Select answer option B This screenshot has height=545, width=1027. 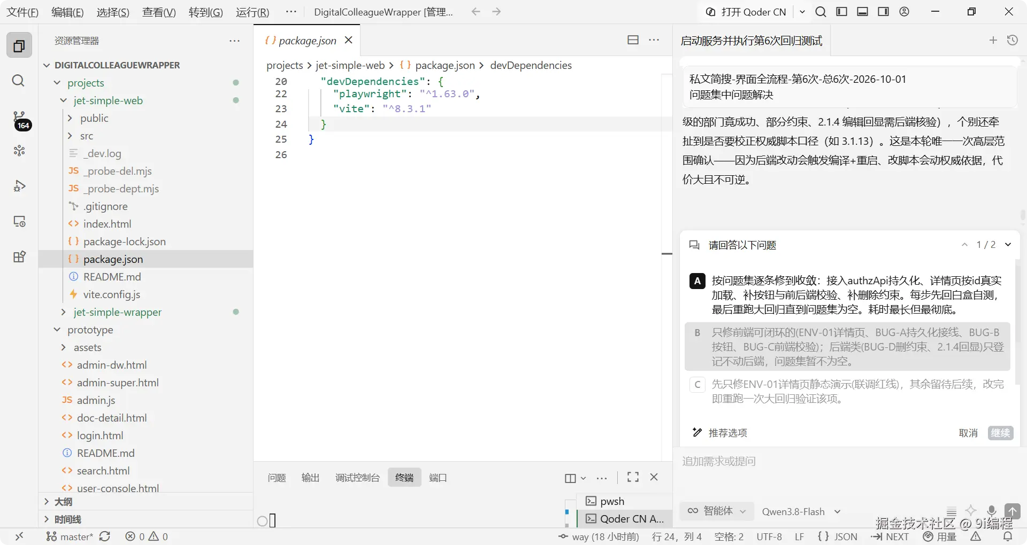(x=847, y=347)
